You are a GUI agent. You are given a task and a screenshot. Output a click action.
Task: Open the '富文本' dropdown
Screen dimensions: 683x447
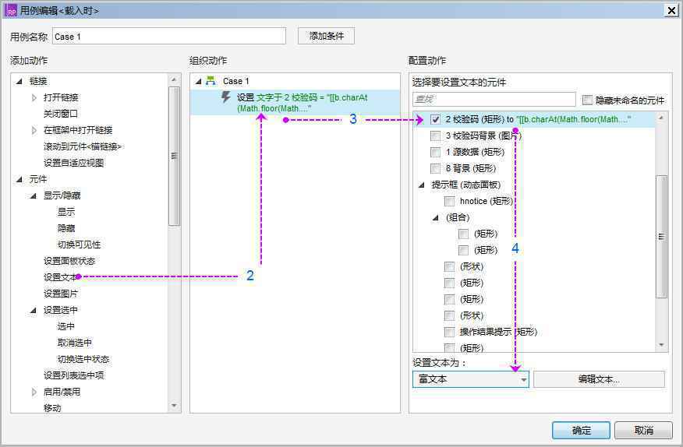click(470, 379)
